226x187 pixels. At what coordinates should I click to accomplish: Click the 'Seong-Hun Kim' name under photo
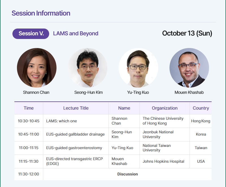(88, 92)
